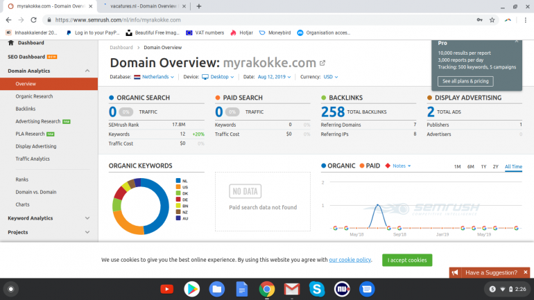Open Gmail from the shelf
This screenshot has height=300, width=534.
tap(292, 289)
